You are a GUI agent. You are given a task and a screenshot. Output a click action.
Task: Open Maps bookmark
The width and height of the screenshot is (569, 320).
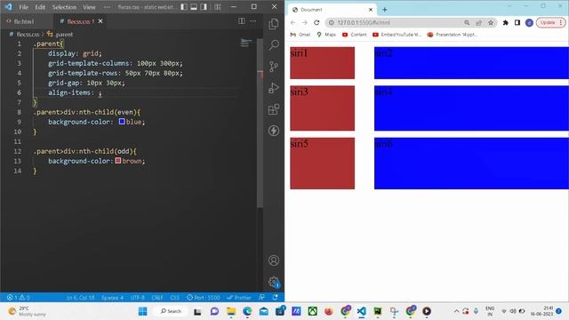click(326, 35)
